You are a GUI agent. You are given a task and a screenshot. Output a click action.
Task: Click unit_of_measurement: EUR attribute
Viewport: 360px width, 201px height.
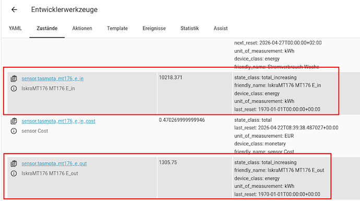(x=264, y=136)
